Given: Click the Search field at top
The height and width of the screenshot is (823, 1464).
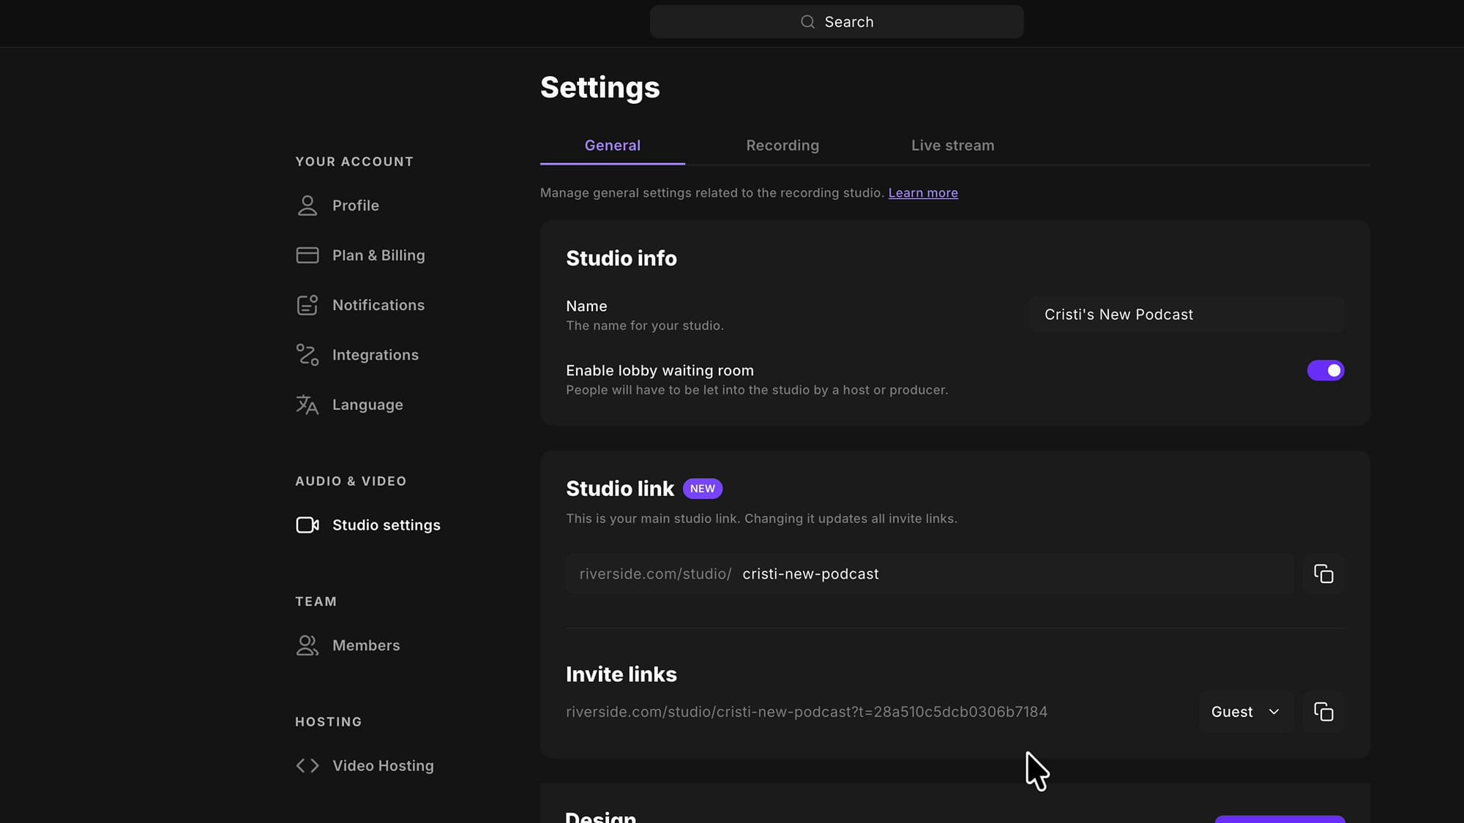Looking at the screenshot, I should pos(837,22).
